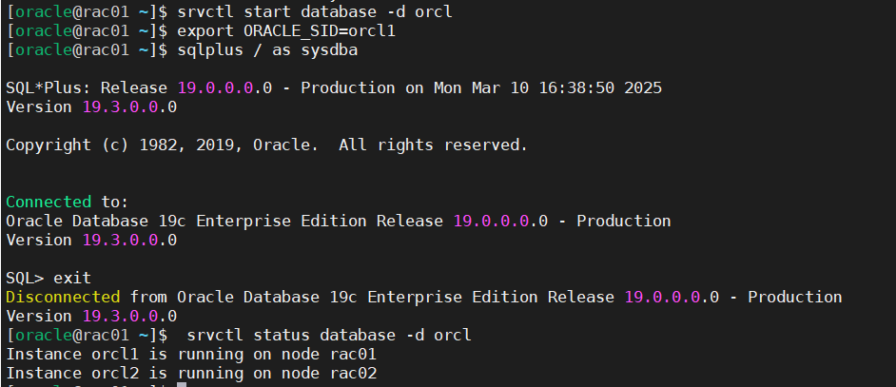Viewport: 896px width, 387px height.
Task: Click the "SQL*Plus: Release" banner text
Action: click(87, 87)
